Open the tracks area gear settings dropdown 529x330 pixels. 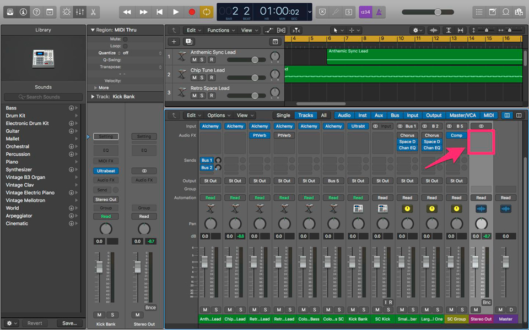(x=418, y=30)
